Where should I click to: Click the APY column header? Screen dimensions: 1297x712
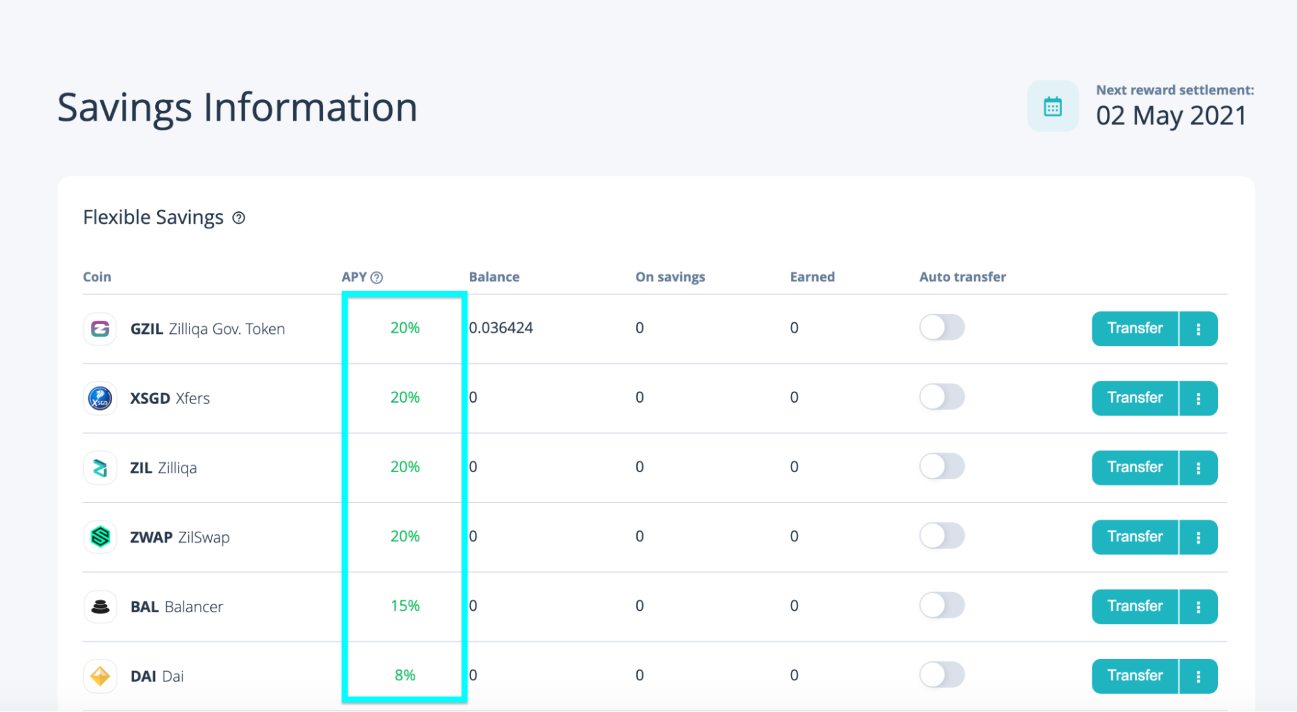click(354, 277)
